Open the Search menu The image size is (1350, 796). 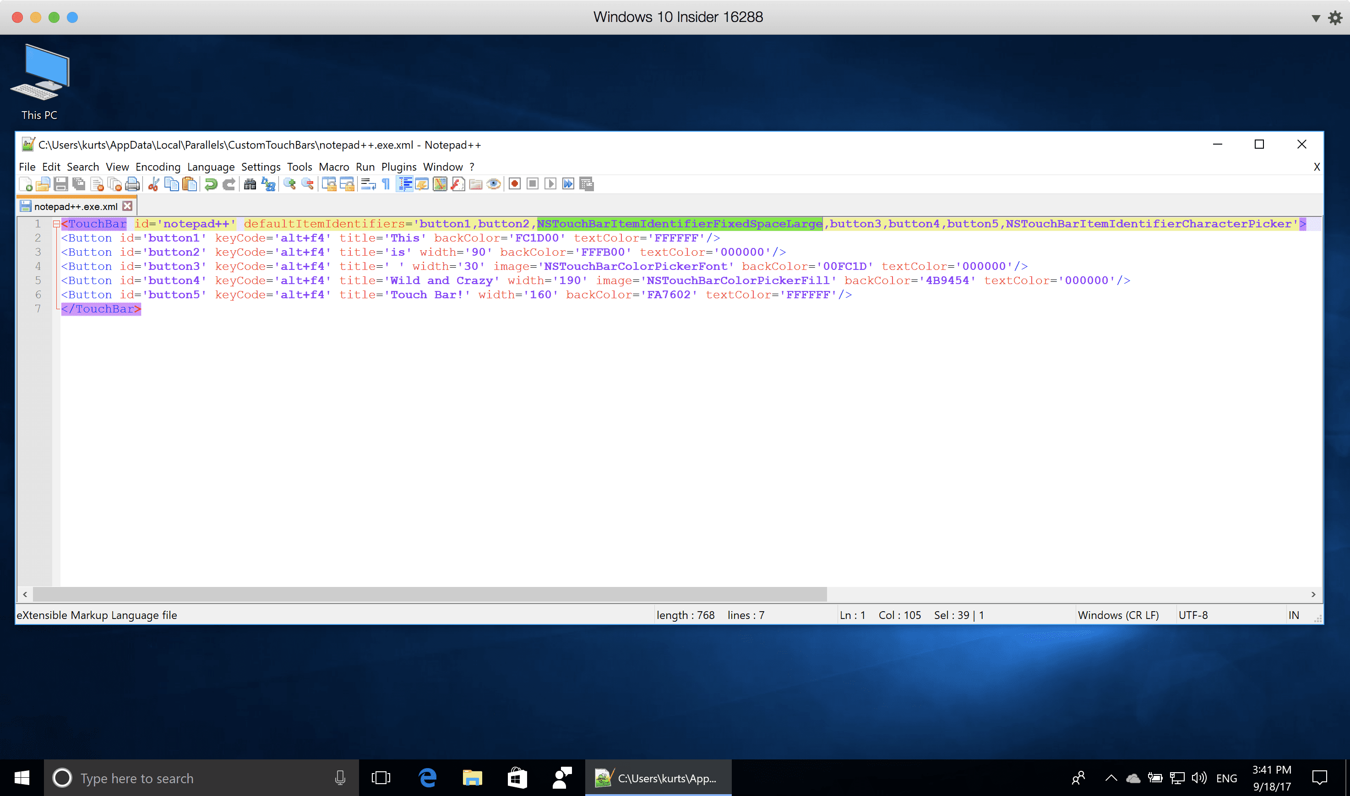83,167
